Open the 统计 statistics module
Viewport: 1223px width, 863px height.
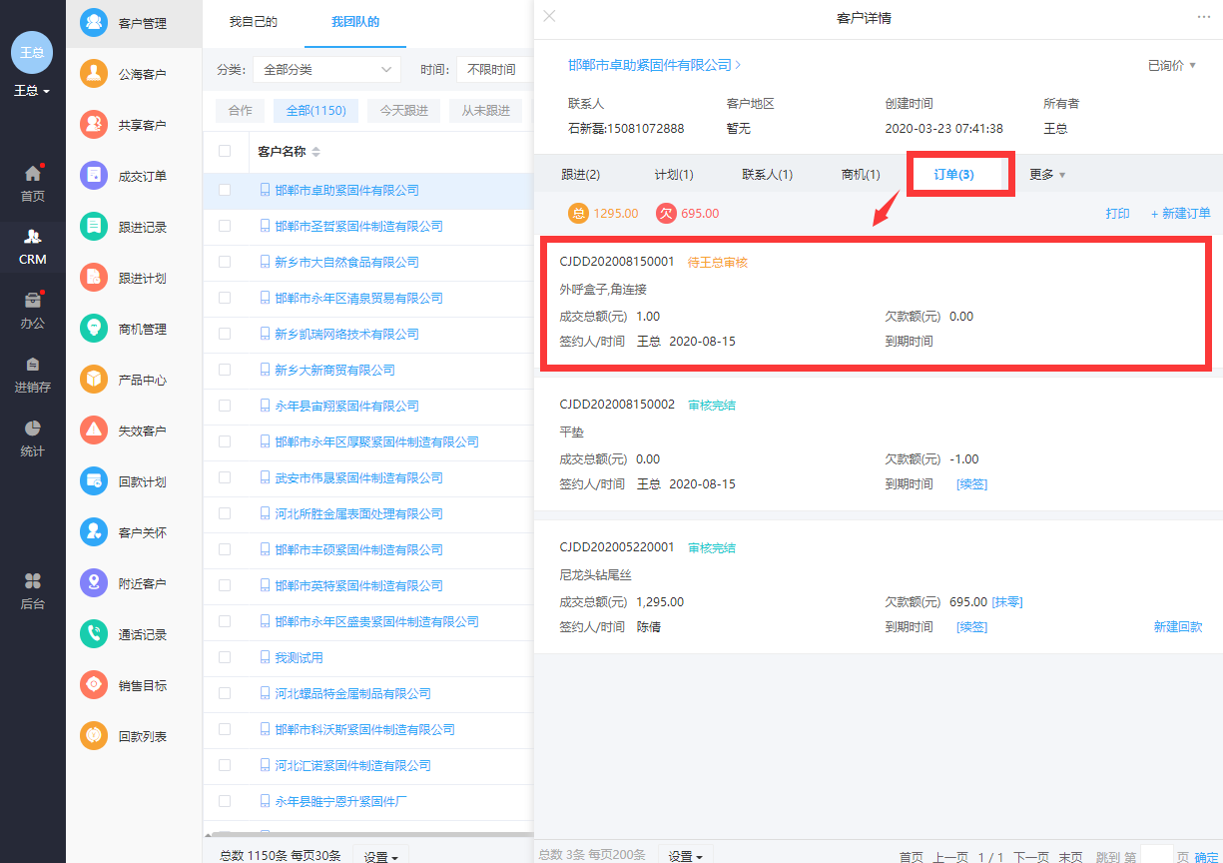coord(33,429)
